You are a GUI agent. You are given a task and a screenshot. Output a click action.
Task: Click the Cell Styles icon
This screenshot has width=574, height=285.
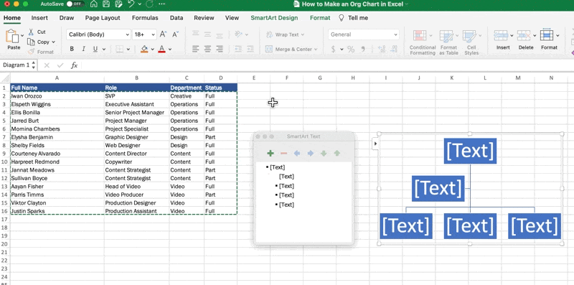click(469, 36)
